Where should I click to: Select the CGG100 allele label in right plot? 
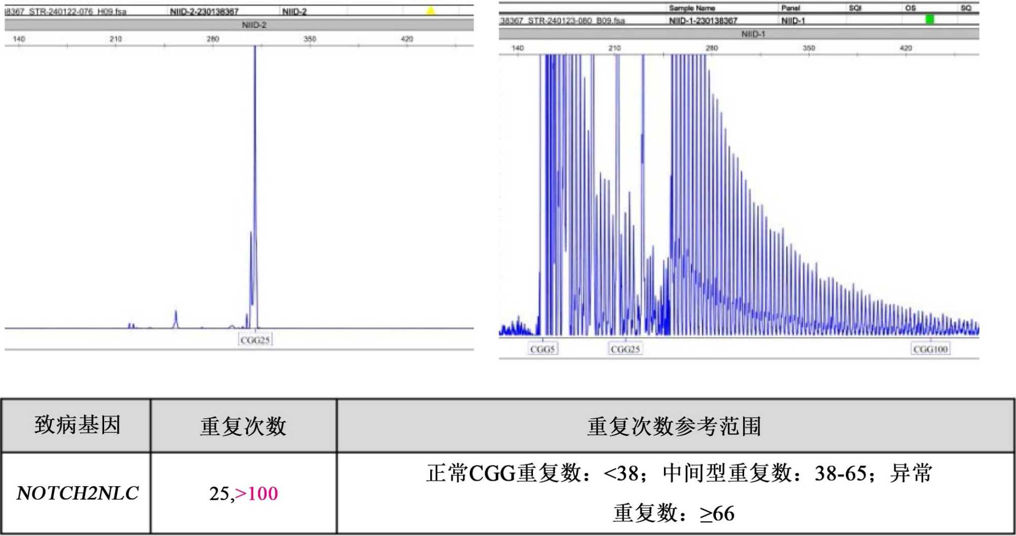pos(930,349)
